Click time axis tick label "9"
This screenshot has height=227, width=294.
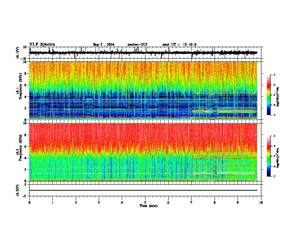click(238, 203)
